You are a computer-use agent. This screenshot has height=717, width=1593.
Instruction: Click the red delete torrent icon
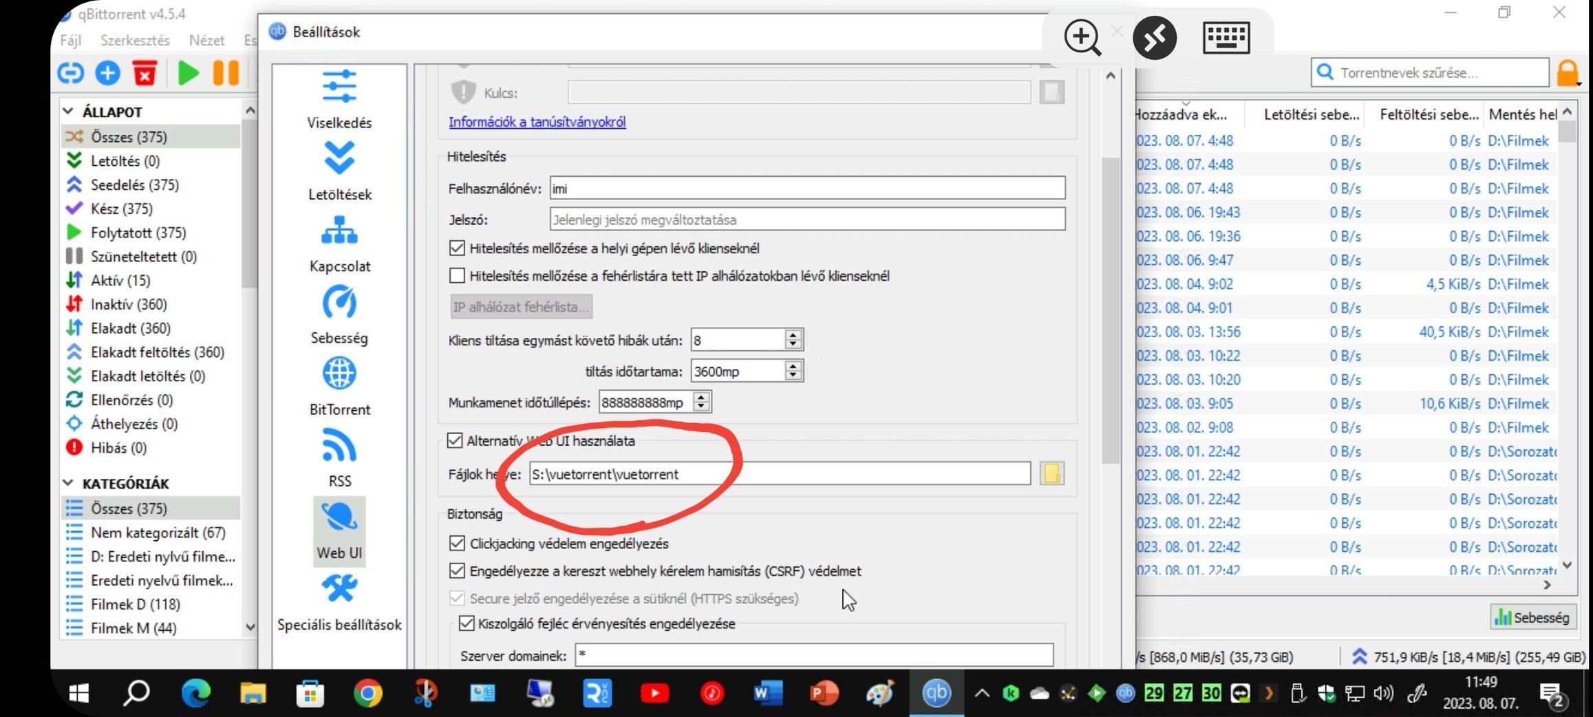pos(145,72)
